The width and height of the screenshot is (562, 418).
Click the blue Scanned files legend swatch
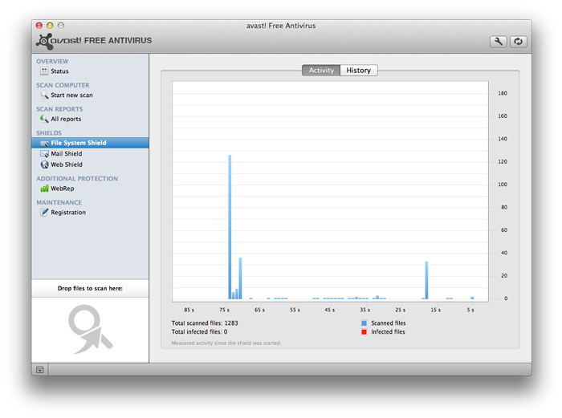364,323
